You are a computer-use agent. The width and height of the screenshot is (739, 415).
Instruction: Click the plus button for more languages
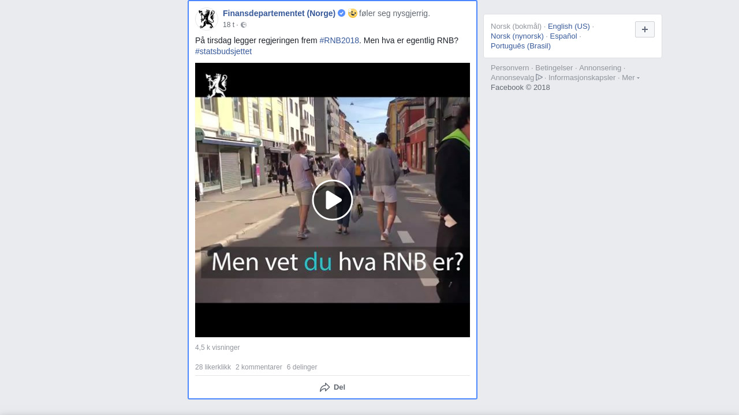coord(645,29)
